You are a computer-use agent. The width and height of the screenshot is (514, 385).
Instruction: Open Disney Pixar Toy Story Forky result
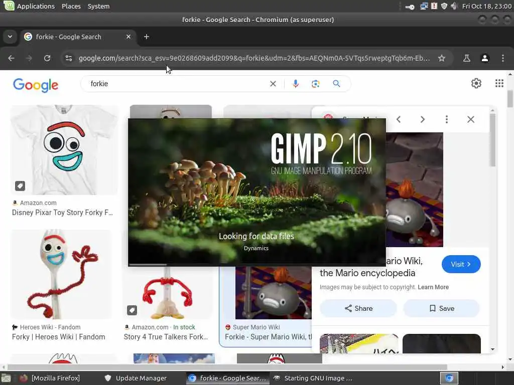(62, 213)
